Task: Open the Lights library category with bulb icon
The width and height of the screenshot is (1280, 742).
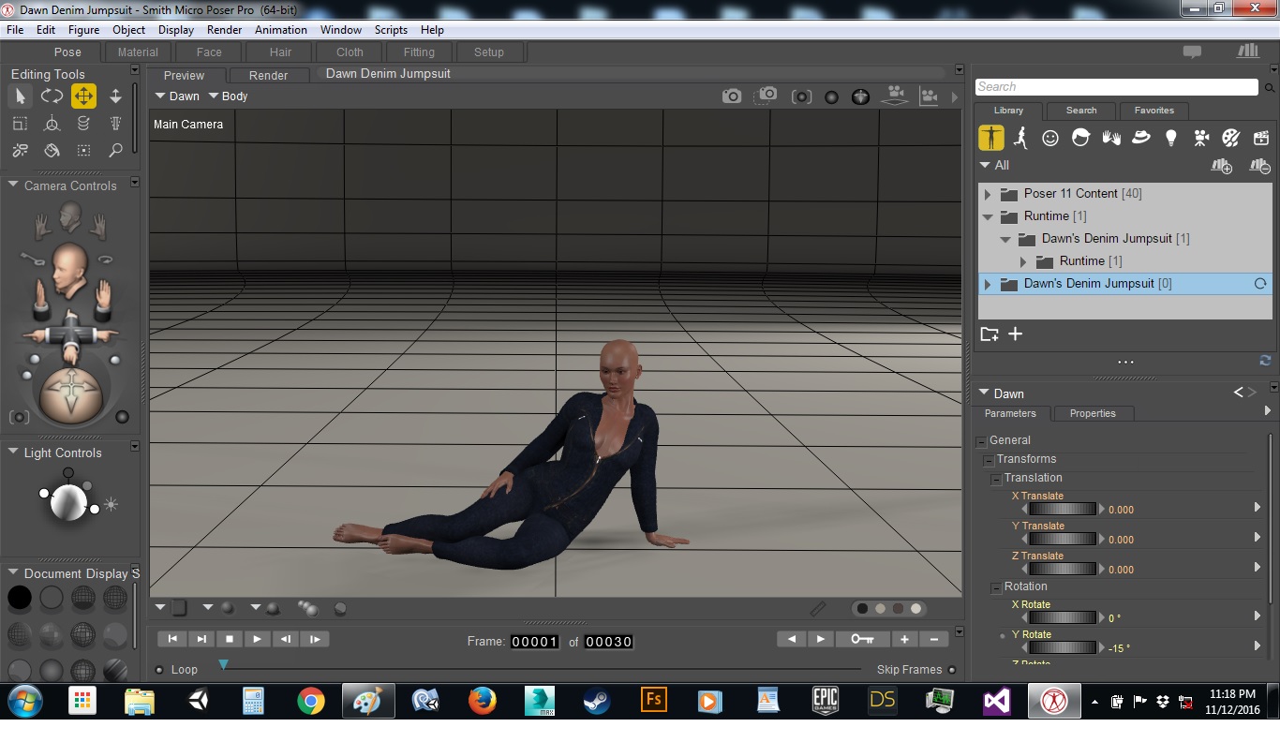Action: 1170,138
